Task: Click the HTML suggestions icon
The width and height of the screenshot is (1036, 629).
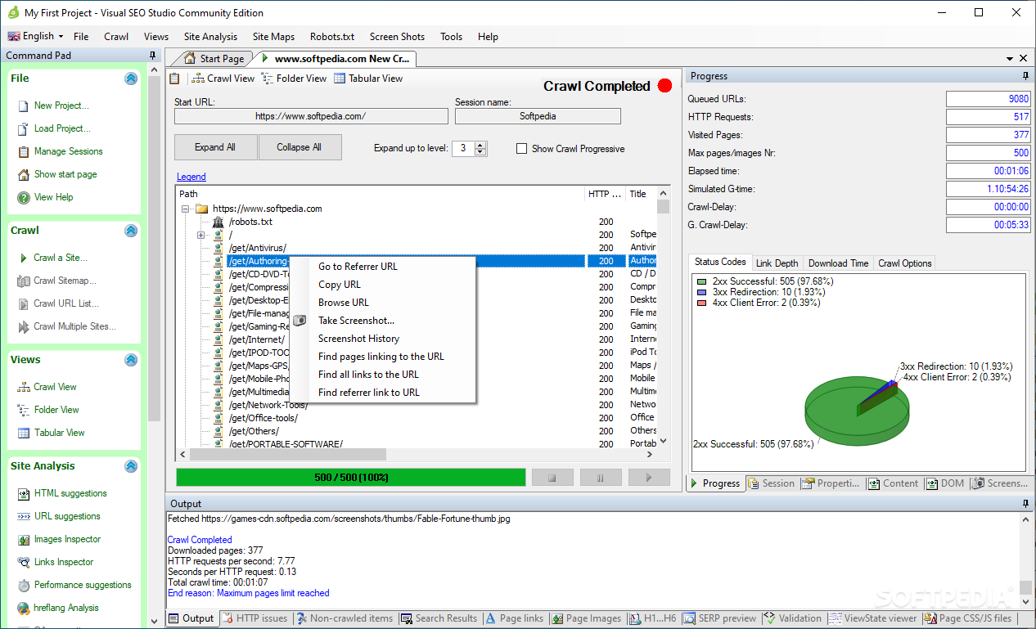Action: click(x=23, y=493)
